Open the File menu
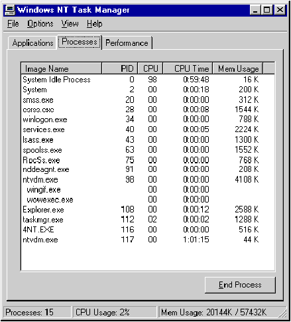Viewport: 291px width, 322px height. [x=13, y=24]
